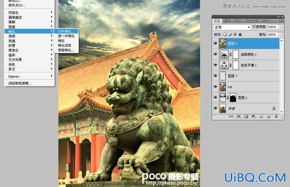Open fx layer style button
This screenshot has width=290, height=187.
click(x=239, y=117)
